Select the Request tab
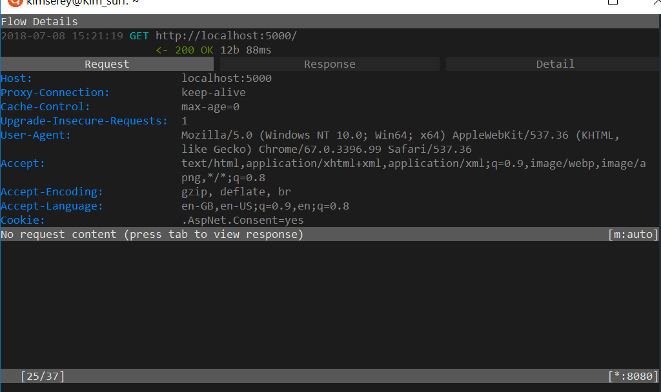661x392 pixels. click(x=107, y=64)
